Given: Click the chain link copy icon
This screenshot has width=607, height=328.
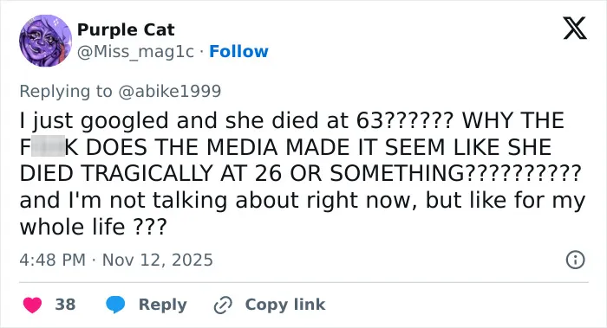Looking at the screenshot, I should tap(223, 305).
